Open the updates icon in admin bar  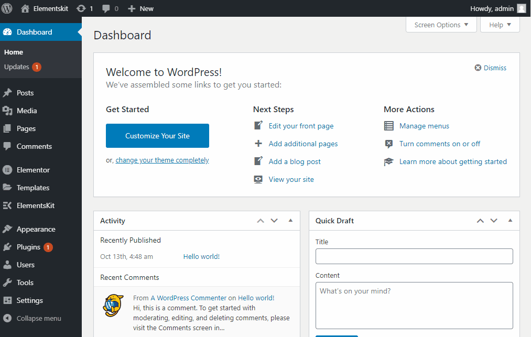coord(81,8)
